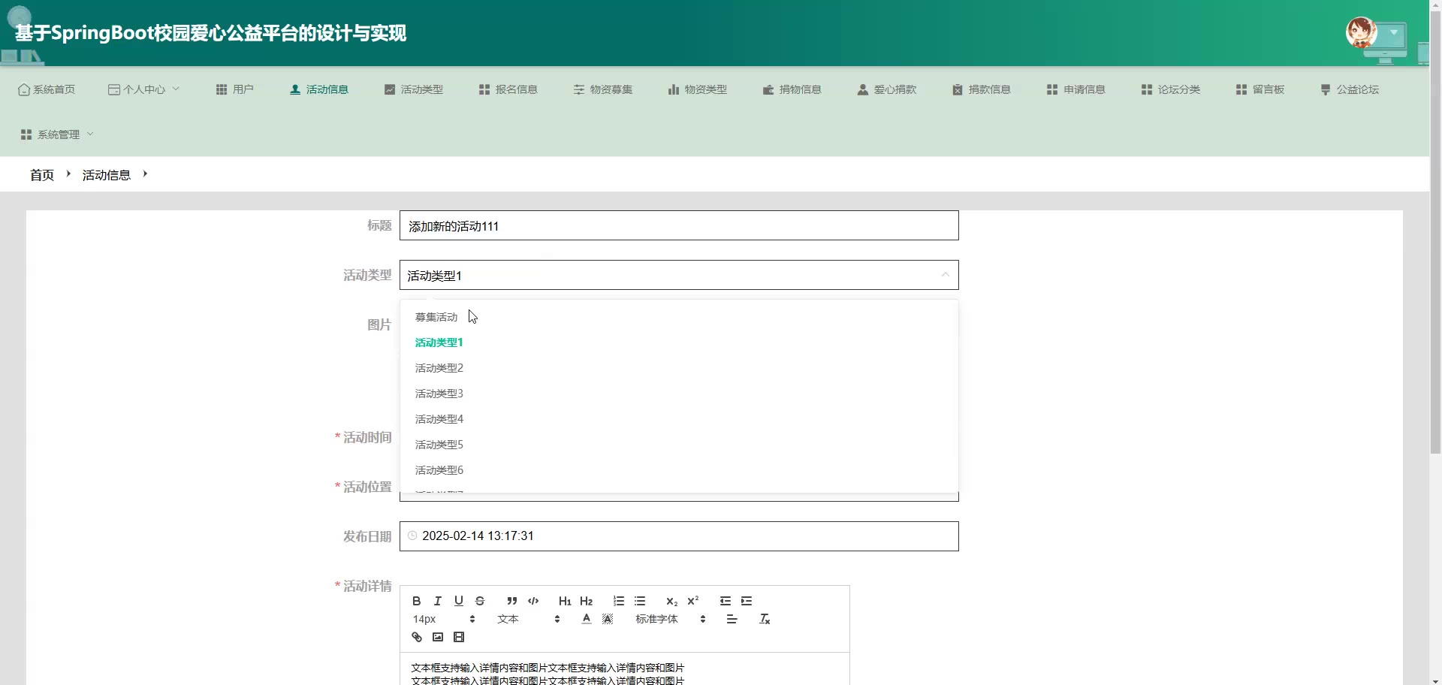The height and width of the screenshot is (685, 1442).
Task: Open the 文本 paragraph style dropdown
Action: [529, 619]
